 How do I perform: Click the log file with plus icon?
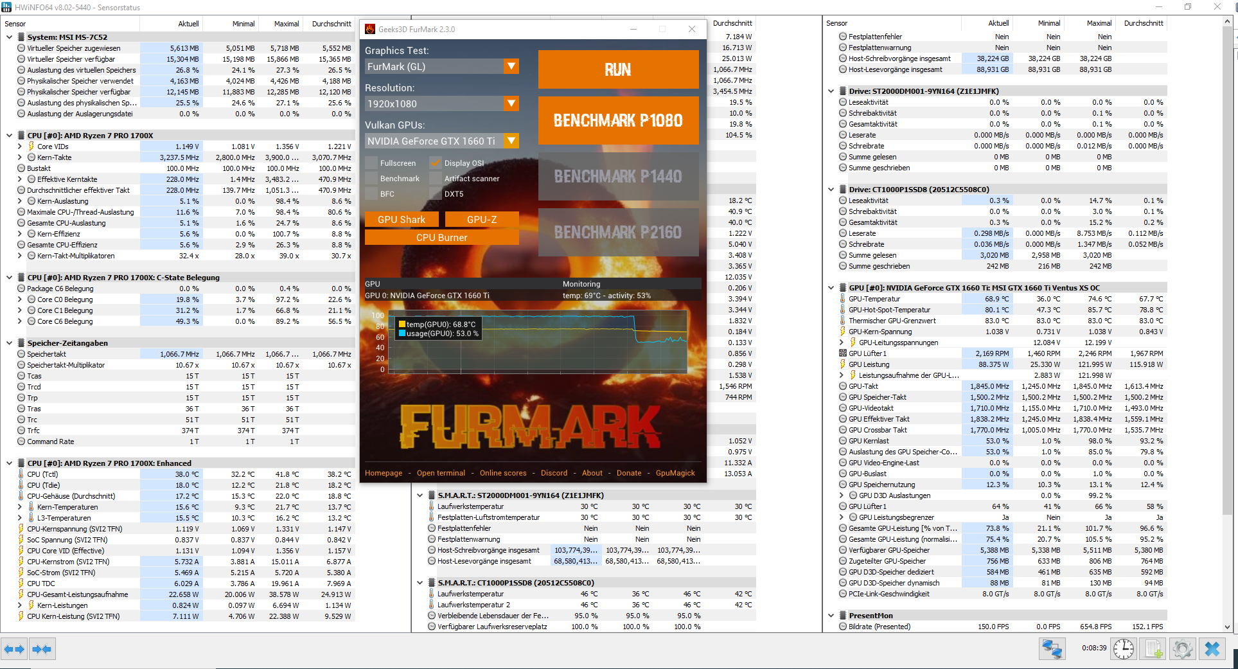(1153, 649)
